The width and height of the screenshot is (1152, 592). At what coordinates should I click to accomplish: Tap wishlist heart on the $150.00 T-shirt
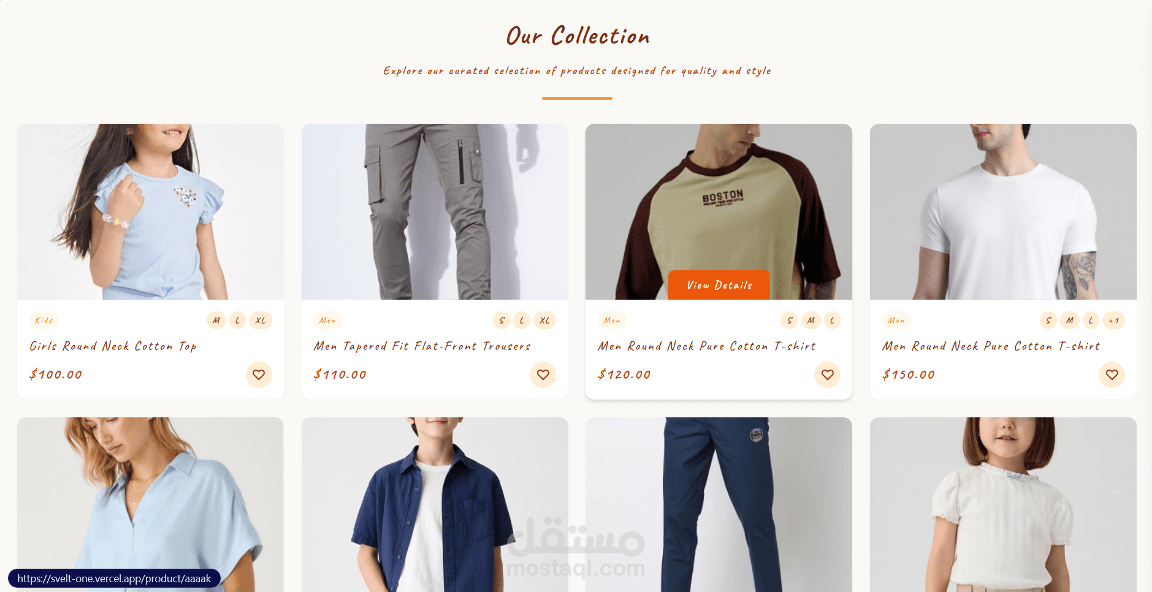point(1112,374)
